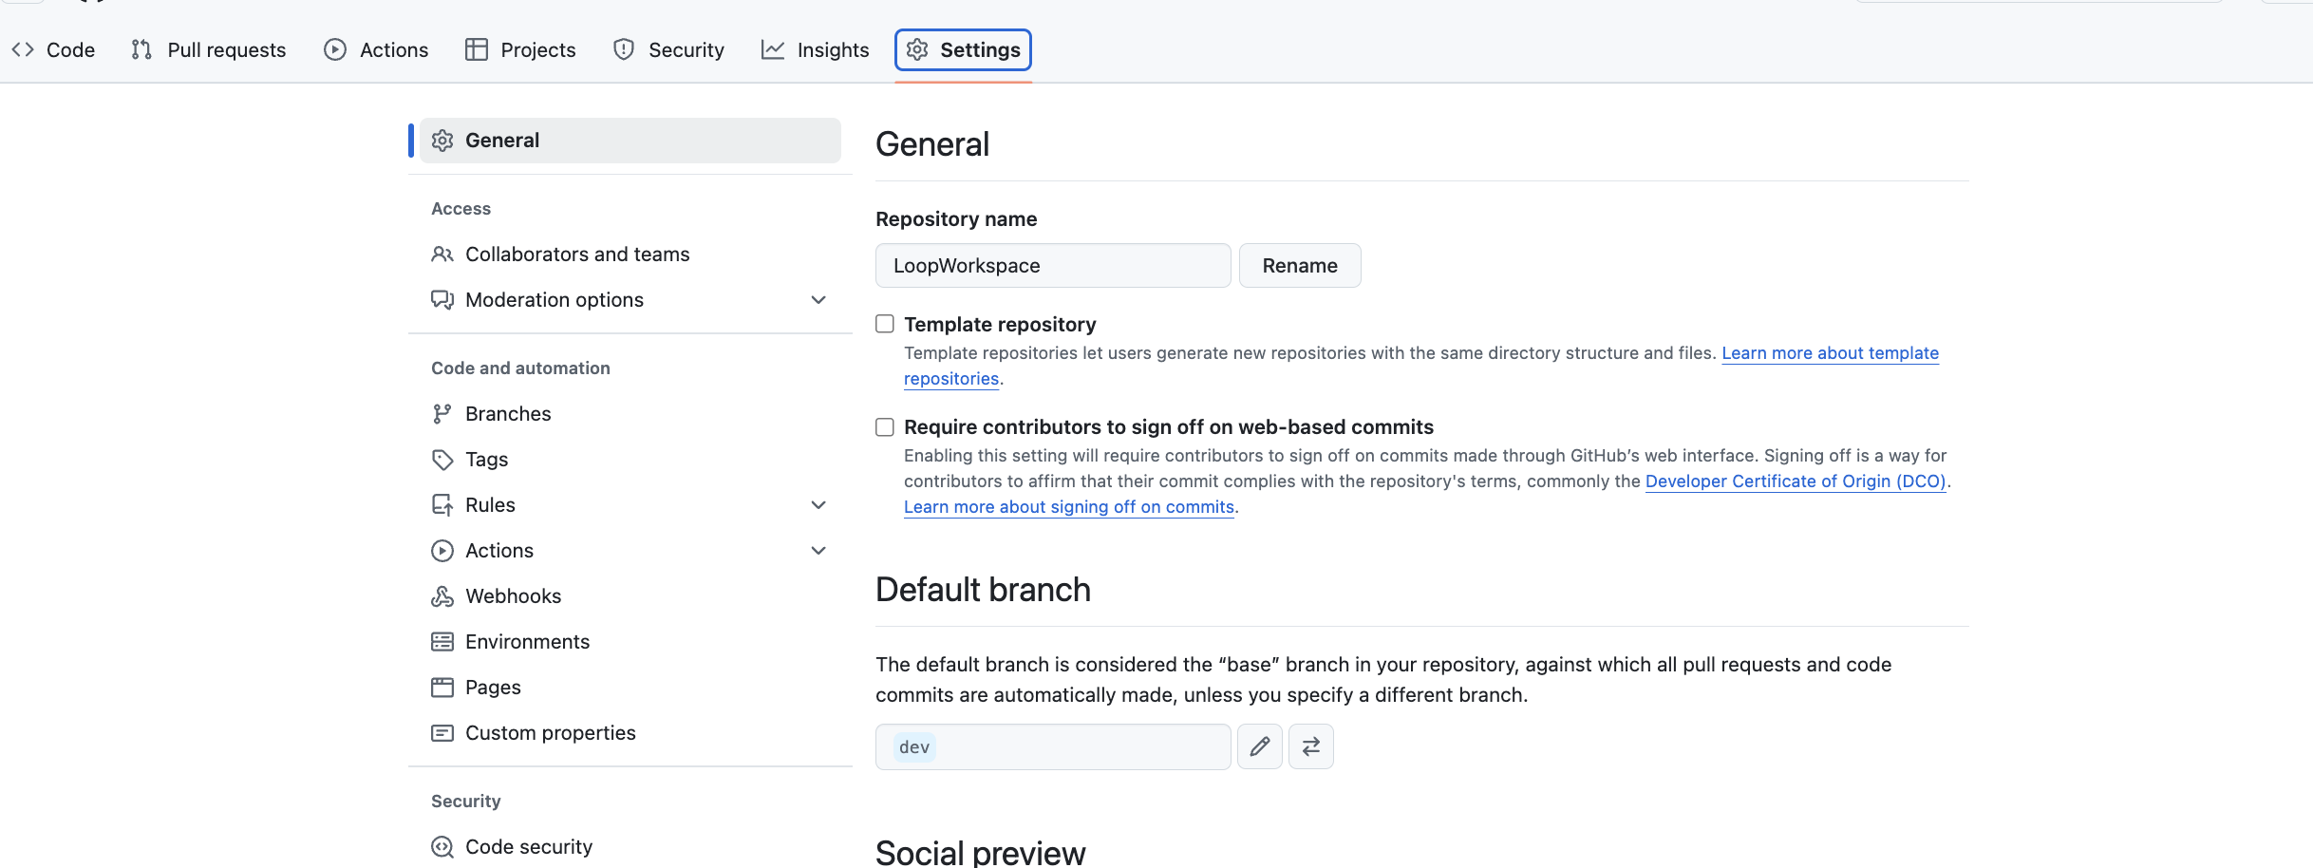Click the Pages icon in sidebar
Viewport: 2313px width, 868px height.
coord(442,688)
